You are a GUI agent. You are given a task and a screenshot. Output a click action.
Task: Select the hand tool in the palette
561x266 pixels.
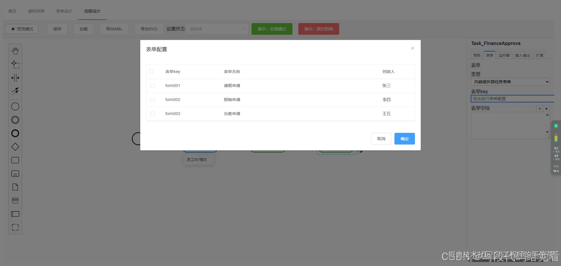click(15, 50)
